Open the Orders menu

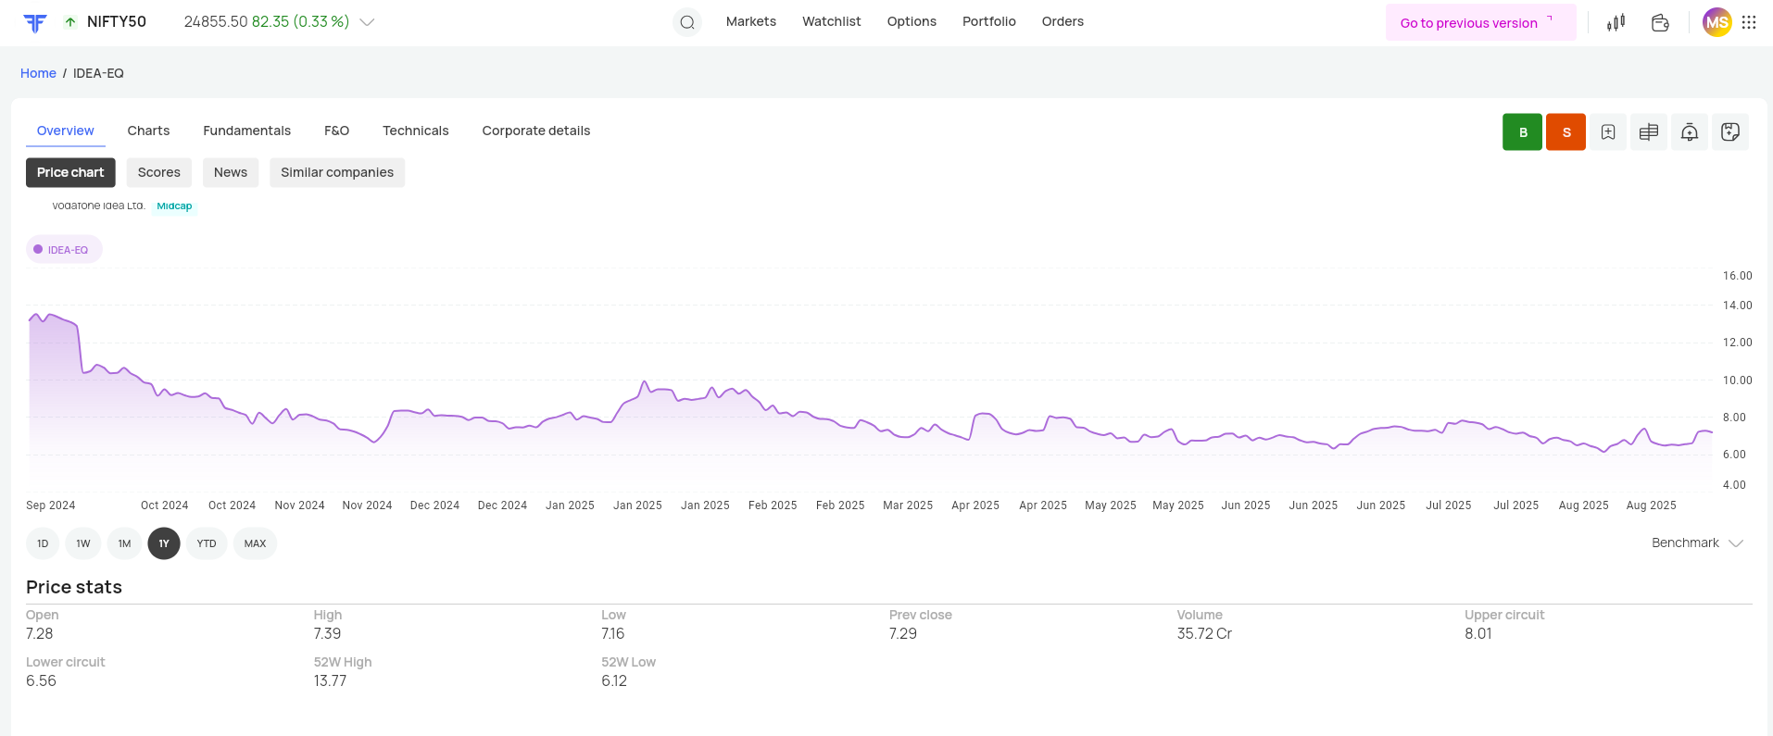point(1063,21)
